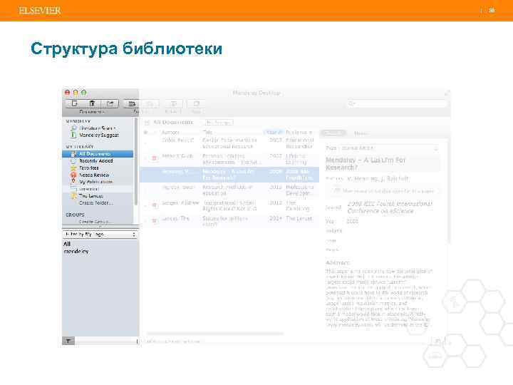This screenshot has width=513, height=385.
Task: Click the Edit Settings button
Action: coord(219,123)
